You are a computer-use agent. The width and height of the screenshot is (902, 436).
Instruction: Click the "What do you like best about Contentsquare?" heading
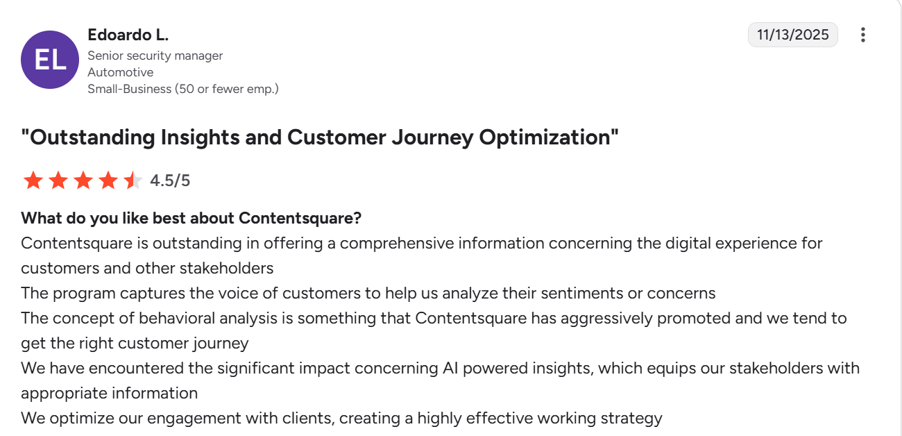point(192,218)
